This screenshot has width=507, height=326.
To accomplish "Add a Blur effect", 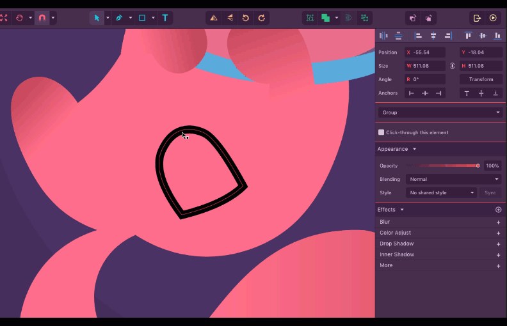I will (498, 222).
